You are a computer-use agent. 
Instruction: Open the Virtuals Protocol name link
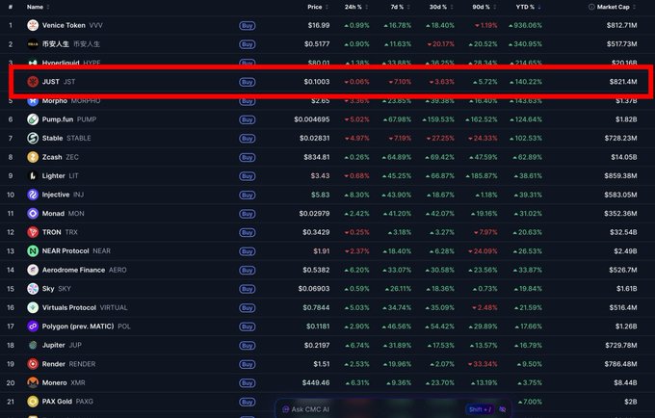85,308
